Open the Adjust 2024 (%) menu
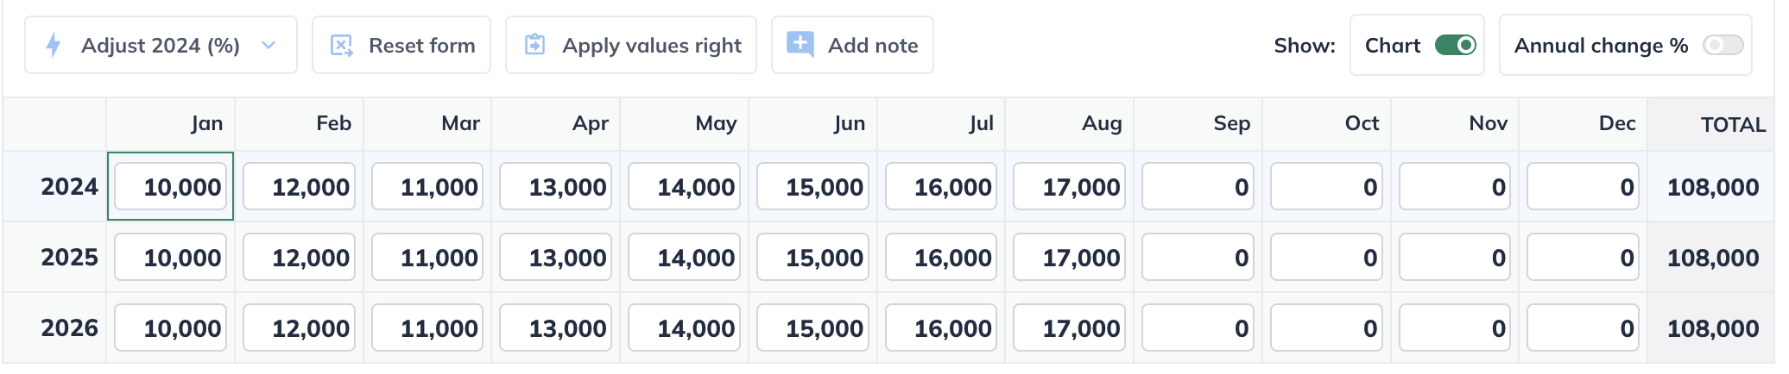Viewport: 1789px width, 374px height. point(161,45)
